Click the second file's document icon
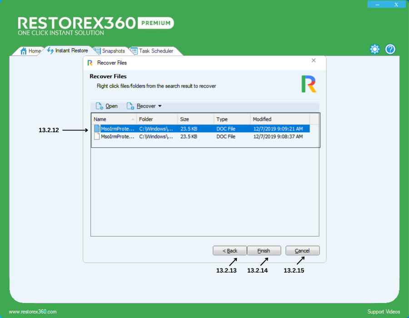 tap(97, 136)
